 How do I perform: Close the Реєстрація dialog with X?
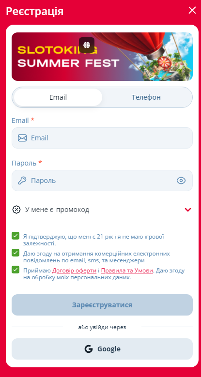[x=192, y=10]
